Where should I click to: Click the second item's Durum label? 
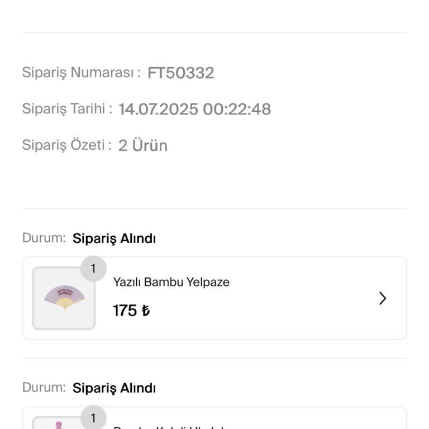(44, 387)
